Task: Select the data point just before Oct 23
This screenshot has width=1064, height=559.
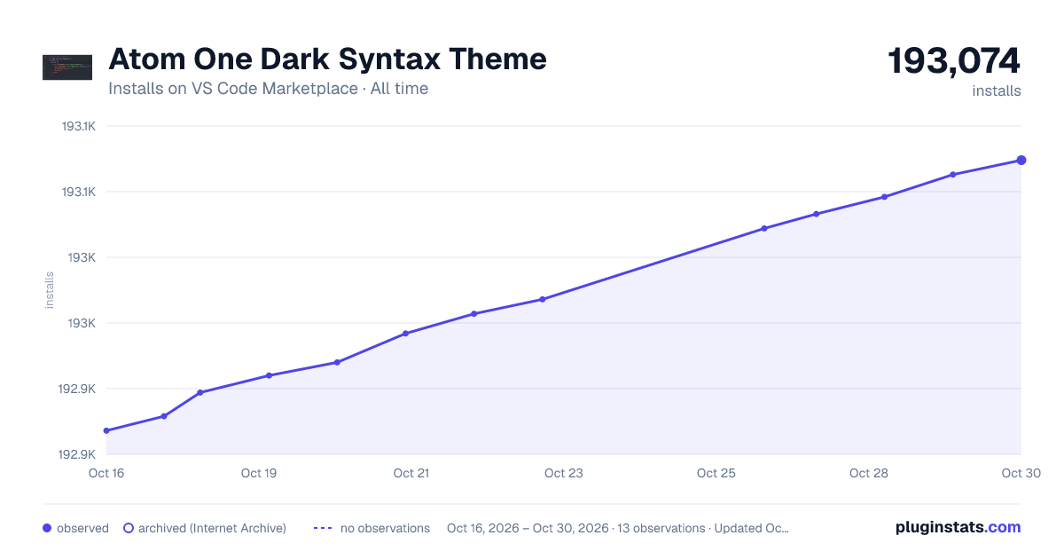Action: tap(543, 299)
